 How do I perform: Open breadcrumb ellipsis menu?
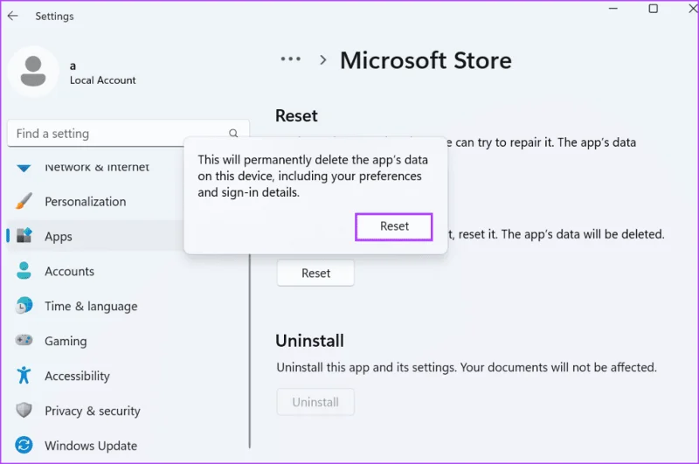[x=291, y=59]
